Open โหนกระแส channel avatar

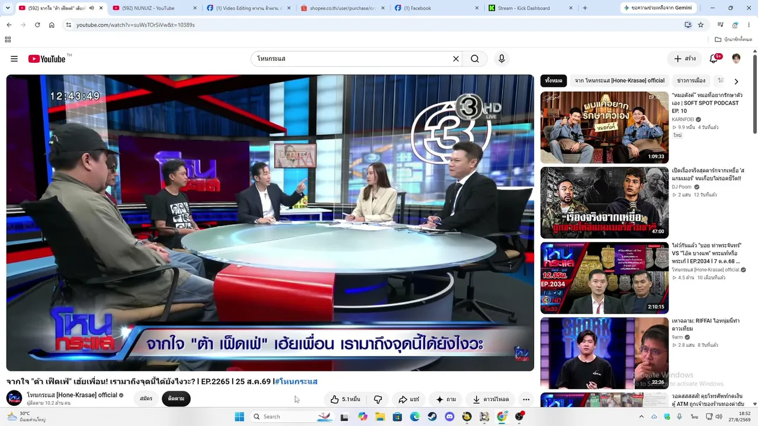tap(14, 398)
